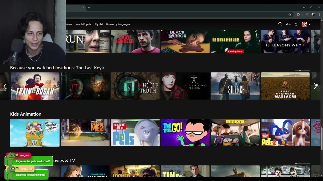Open Because you watched Insidious: The Last Key
323x181 pixels.
click(x=57, y=68)
